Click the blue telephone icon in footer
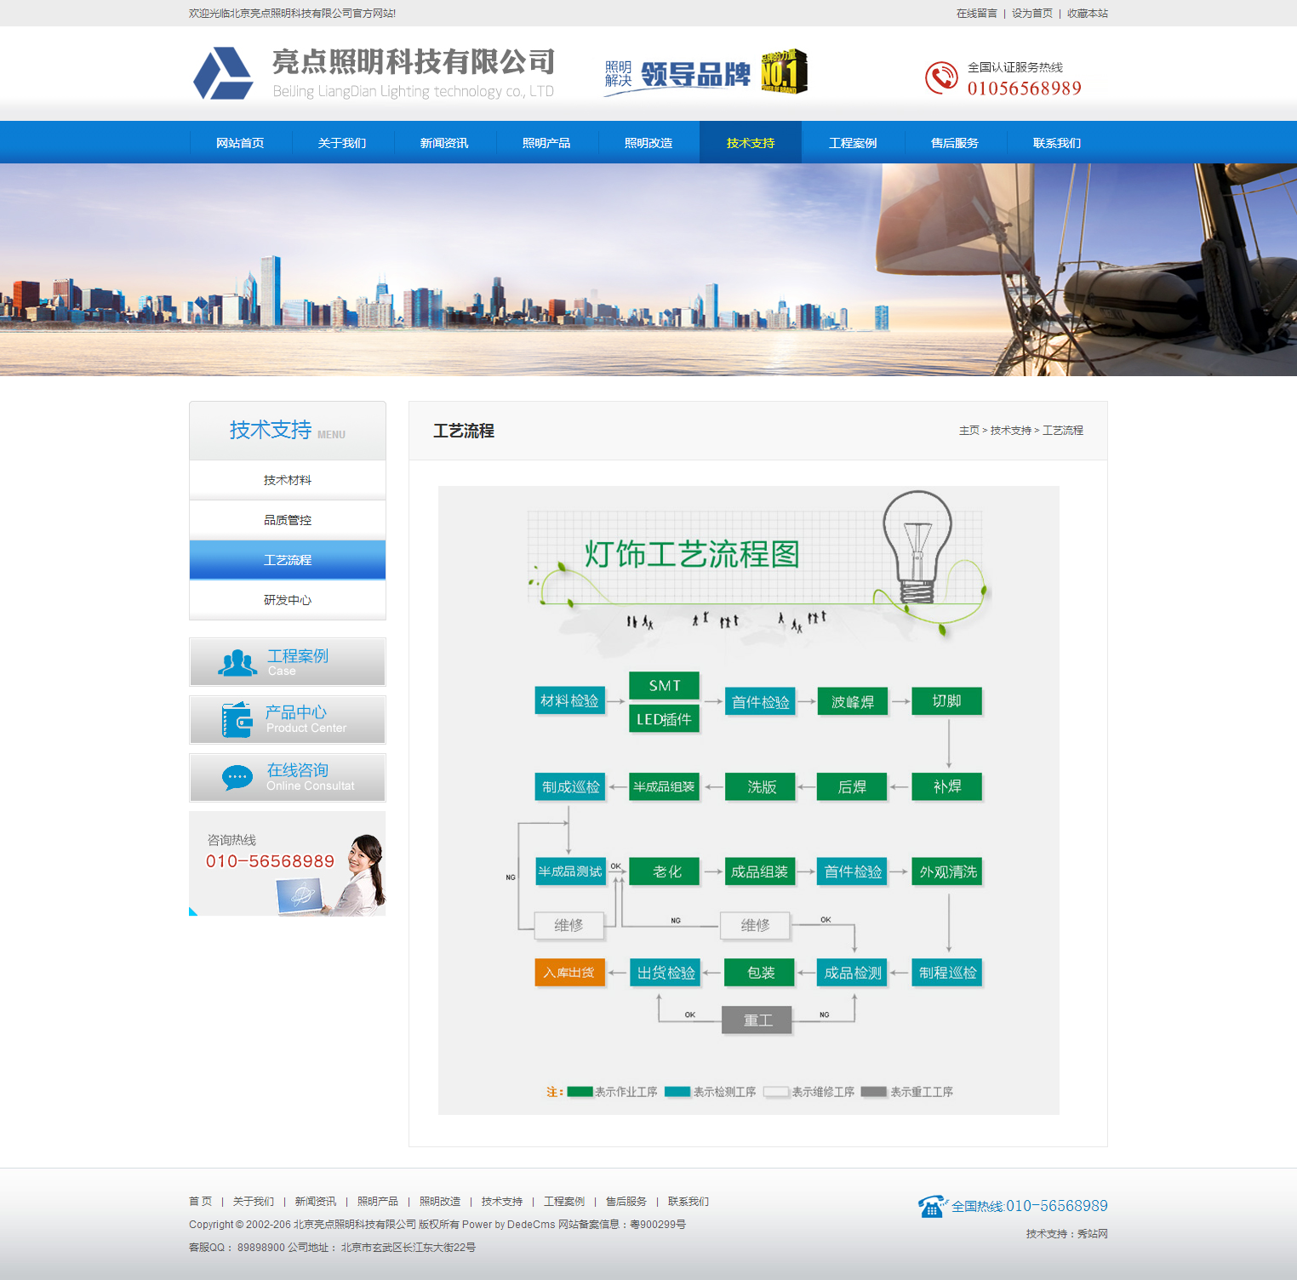The height and width of the screenshot is (1280, 1297). pos(932,1206)
